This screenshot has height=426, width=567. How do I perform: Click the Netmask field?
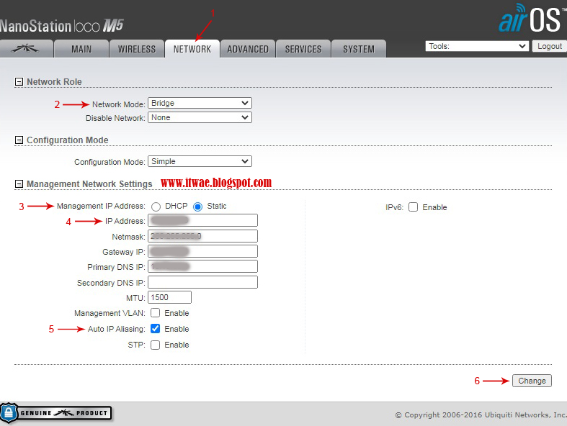click(x=202, y=236)
